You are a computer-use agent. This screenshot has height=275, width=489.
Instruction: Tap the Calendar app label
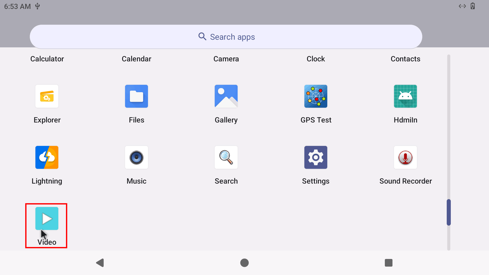[x=137, y=59]
